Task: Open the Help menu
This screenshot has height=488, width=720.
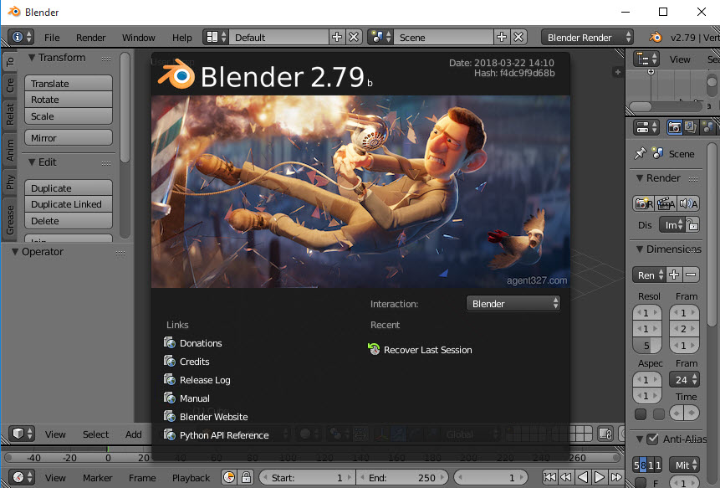Action: tap(181, 38)
